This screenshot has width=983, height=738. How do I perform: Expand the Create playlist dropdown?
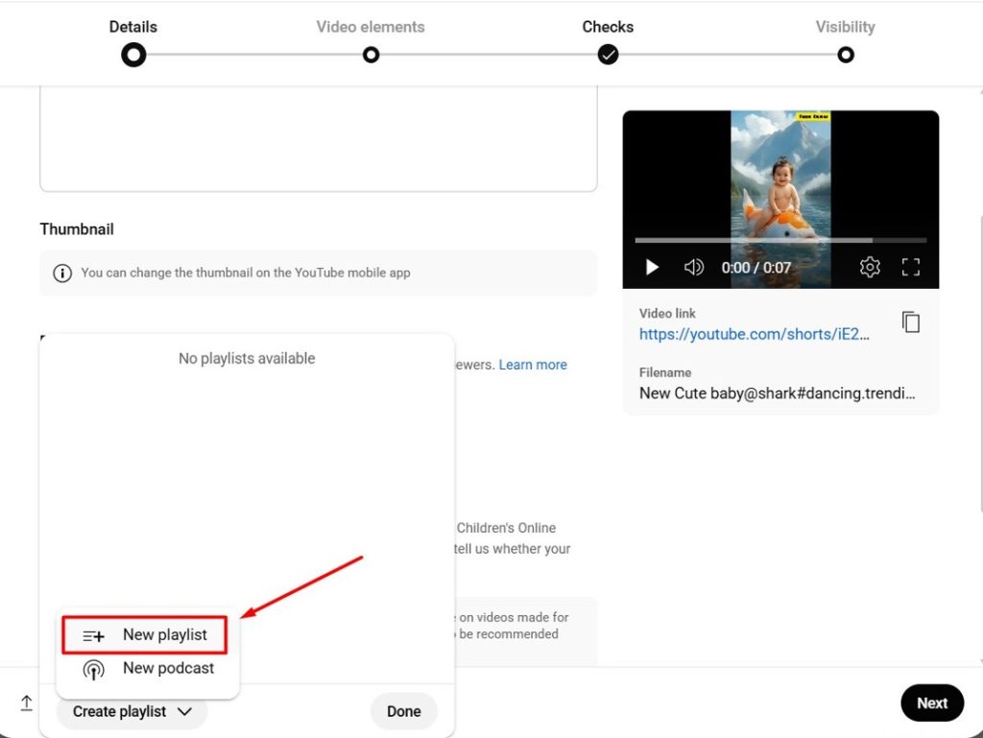[132, 712]
